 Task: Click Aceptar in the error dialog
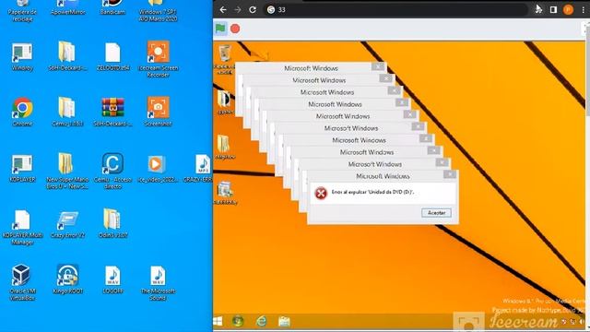[x=436, y=213]
